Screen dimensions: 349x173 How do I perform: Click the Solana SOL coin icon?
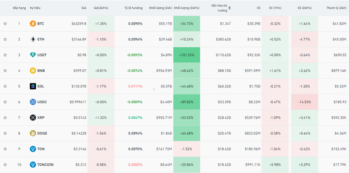point(33,86)
